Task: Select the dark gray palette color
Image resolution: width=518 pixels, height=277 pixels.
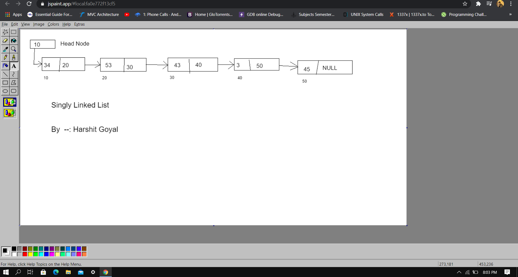Action: [x=19, y=249]
